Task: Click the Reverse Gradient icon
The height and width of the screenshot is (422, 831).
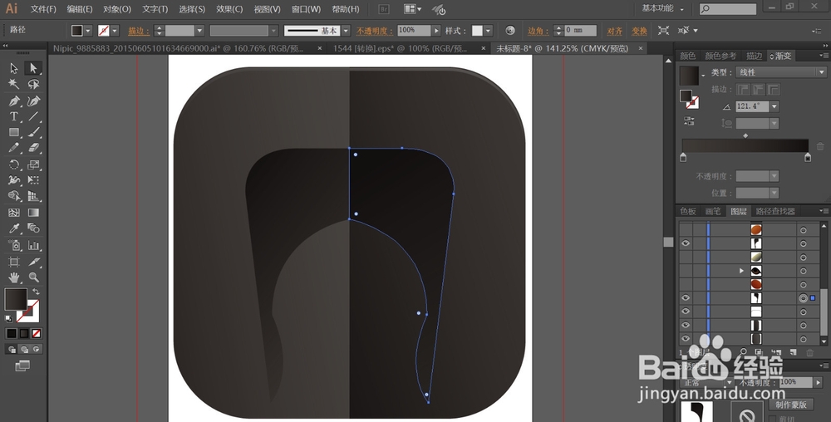Action: pos(689,121)
